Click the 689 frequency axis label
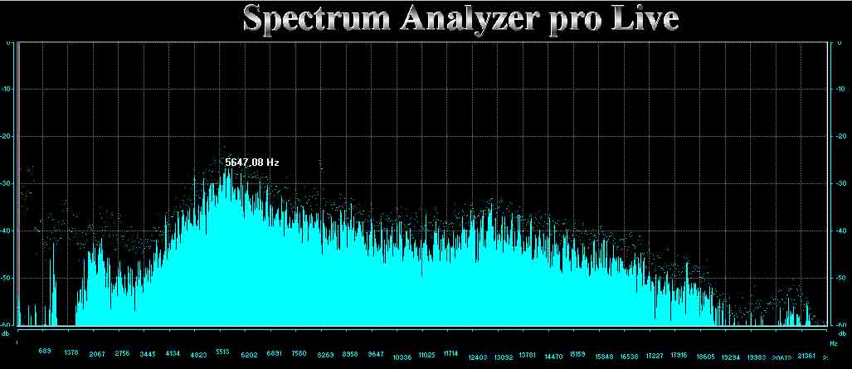Viewport: 852px width, 369px height. pyautogui.click(x=45, y=352)
